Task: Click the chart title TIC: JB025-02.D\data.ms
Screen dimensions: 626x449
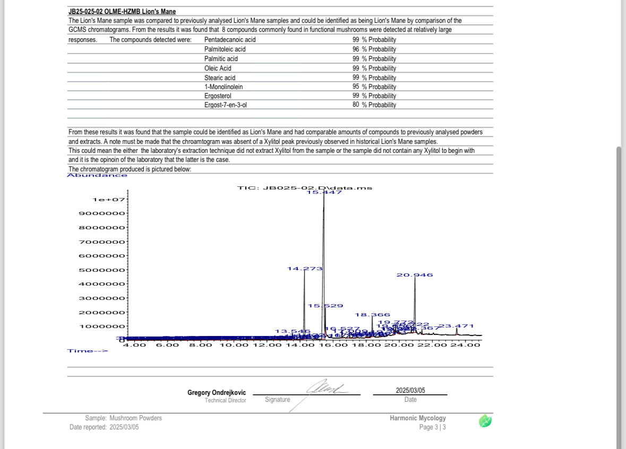Action: 305,187
